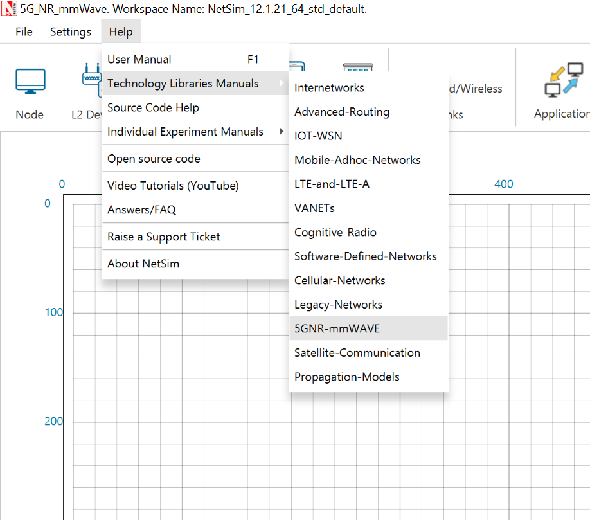Open Mobile-Adhoc-Networks manual

point(368,160)
